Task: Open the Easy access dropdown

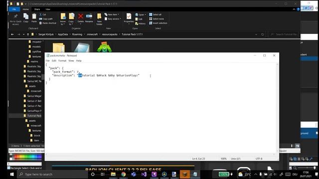Action: click(x=113, y=19)
